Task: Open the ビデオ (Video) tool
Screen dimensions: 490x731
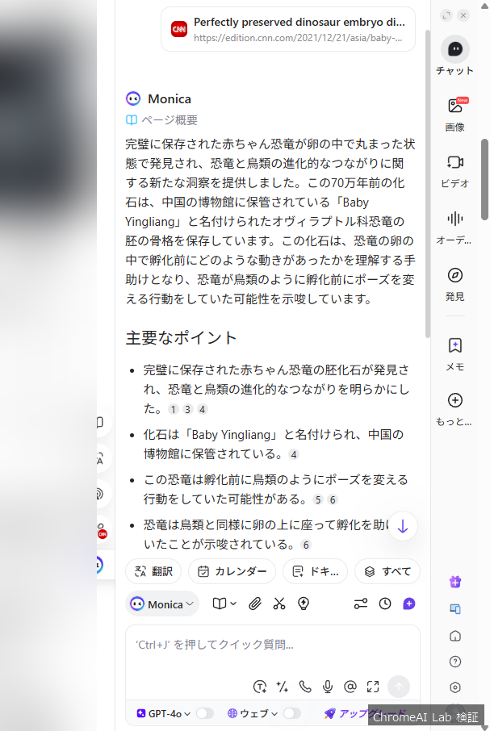Action: (455, 162)
